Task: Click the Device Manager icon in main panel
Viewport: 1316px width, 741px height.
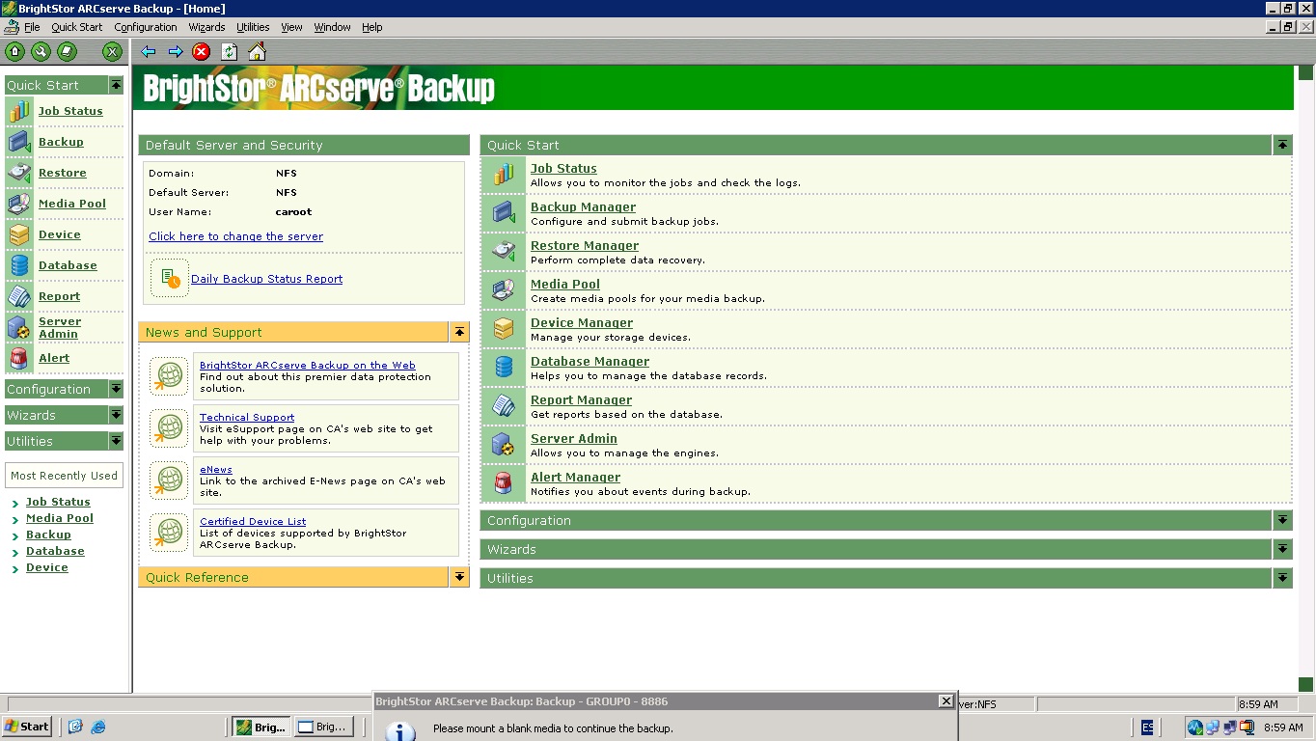Action: click(504, 329)
